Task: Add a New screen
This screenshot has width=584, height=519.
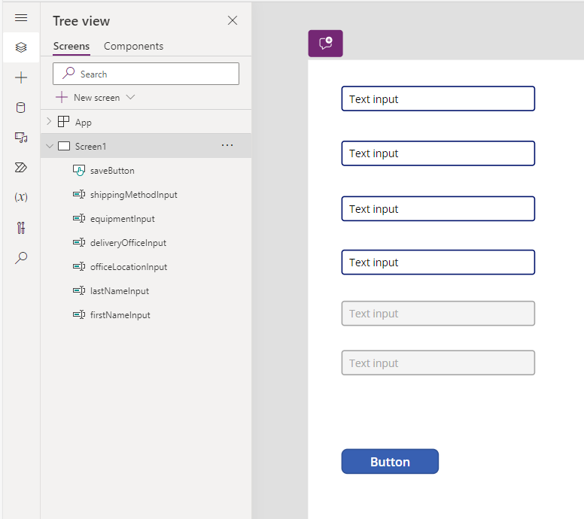Action: tap(88, 98)
